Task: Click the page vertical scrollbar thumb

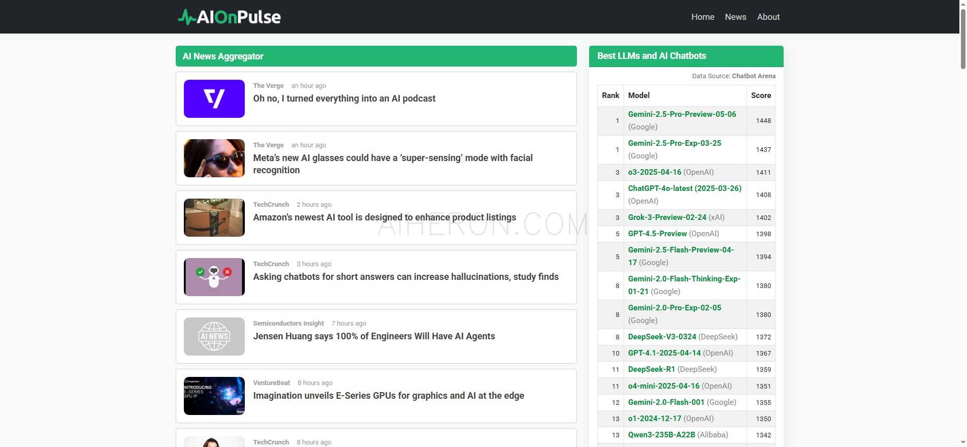Action: click(963, 38)
